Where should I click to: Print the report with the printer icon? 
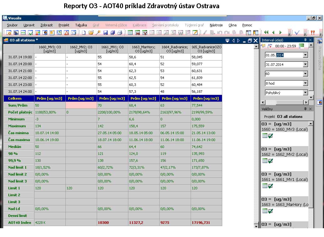pyautogui.click(x=120, y=33)
